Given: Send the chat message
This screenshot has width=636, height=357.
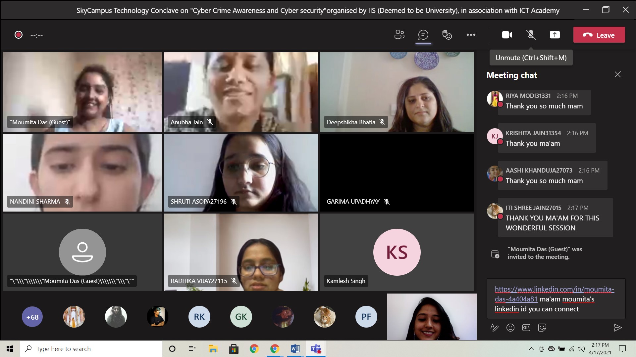Looking at the screenshot, I should (x=617, y=328).
